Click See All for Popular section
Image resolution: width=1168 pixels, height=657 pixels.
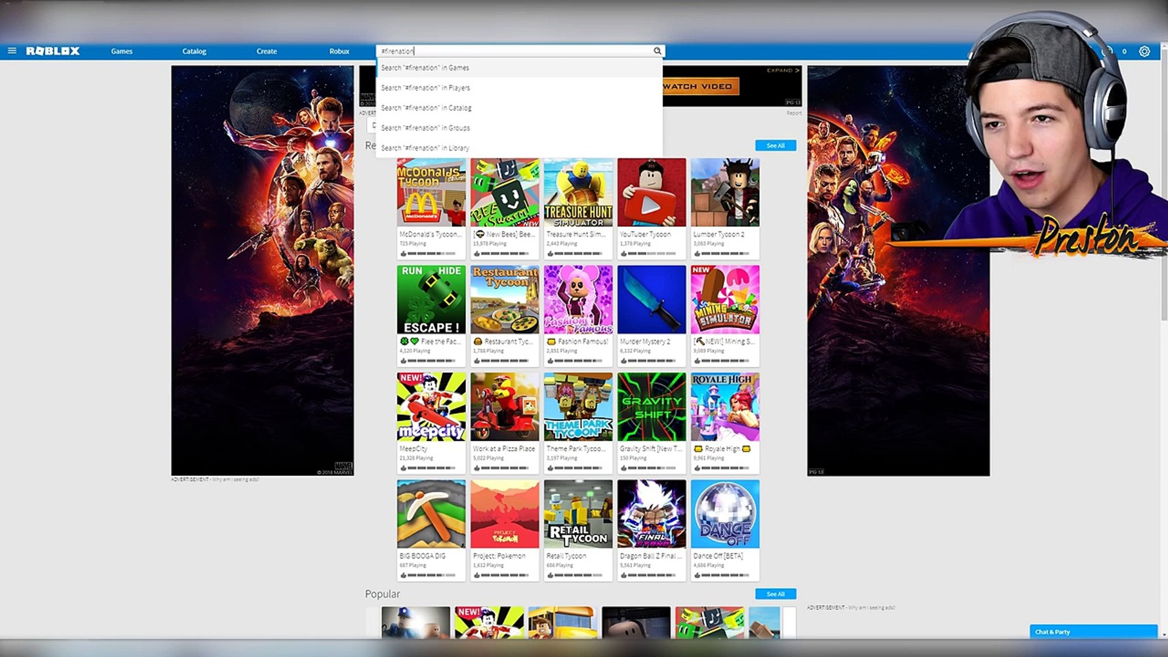click(776, 594)
